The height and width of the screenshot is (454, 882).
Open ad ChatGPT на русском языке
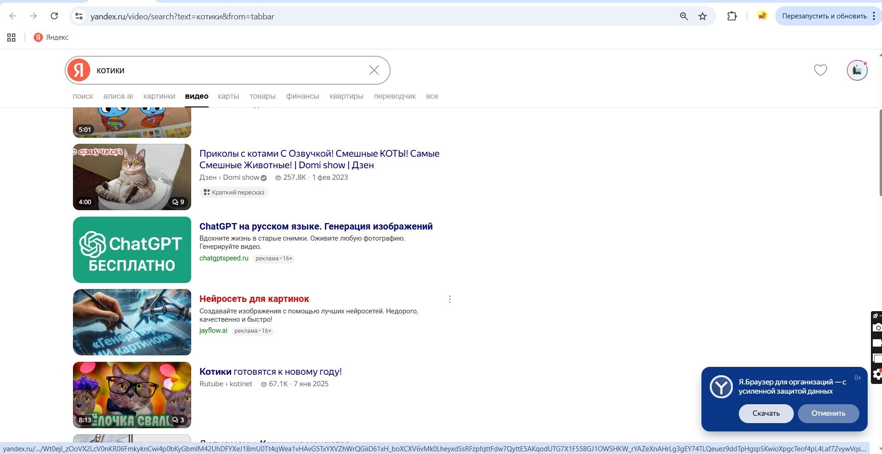(316, 226)
